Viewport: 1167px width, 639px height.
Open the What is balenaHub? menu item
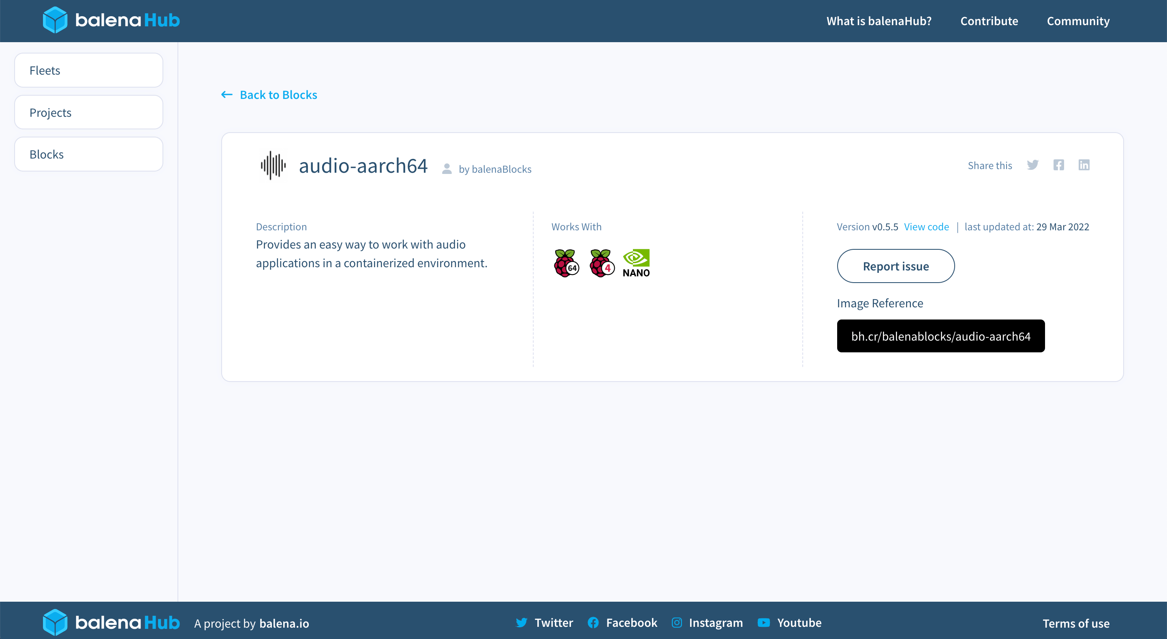coord(878,21)
